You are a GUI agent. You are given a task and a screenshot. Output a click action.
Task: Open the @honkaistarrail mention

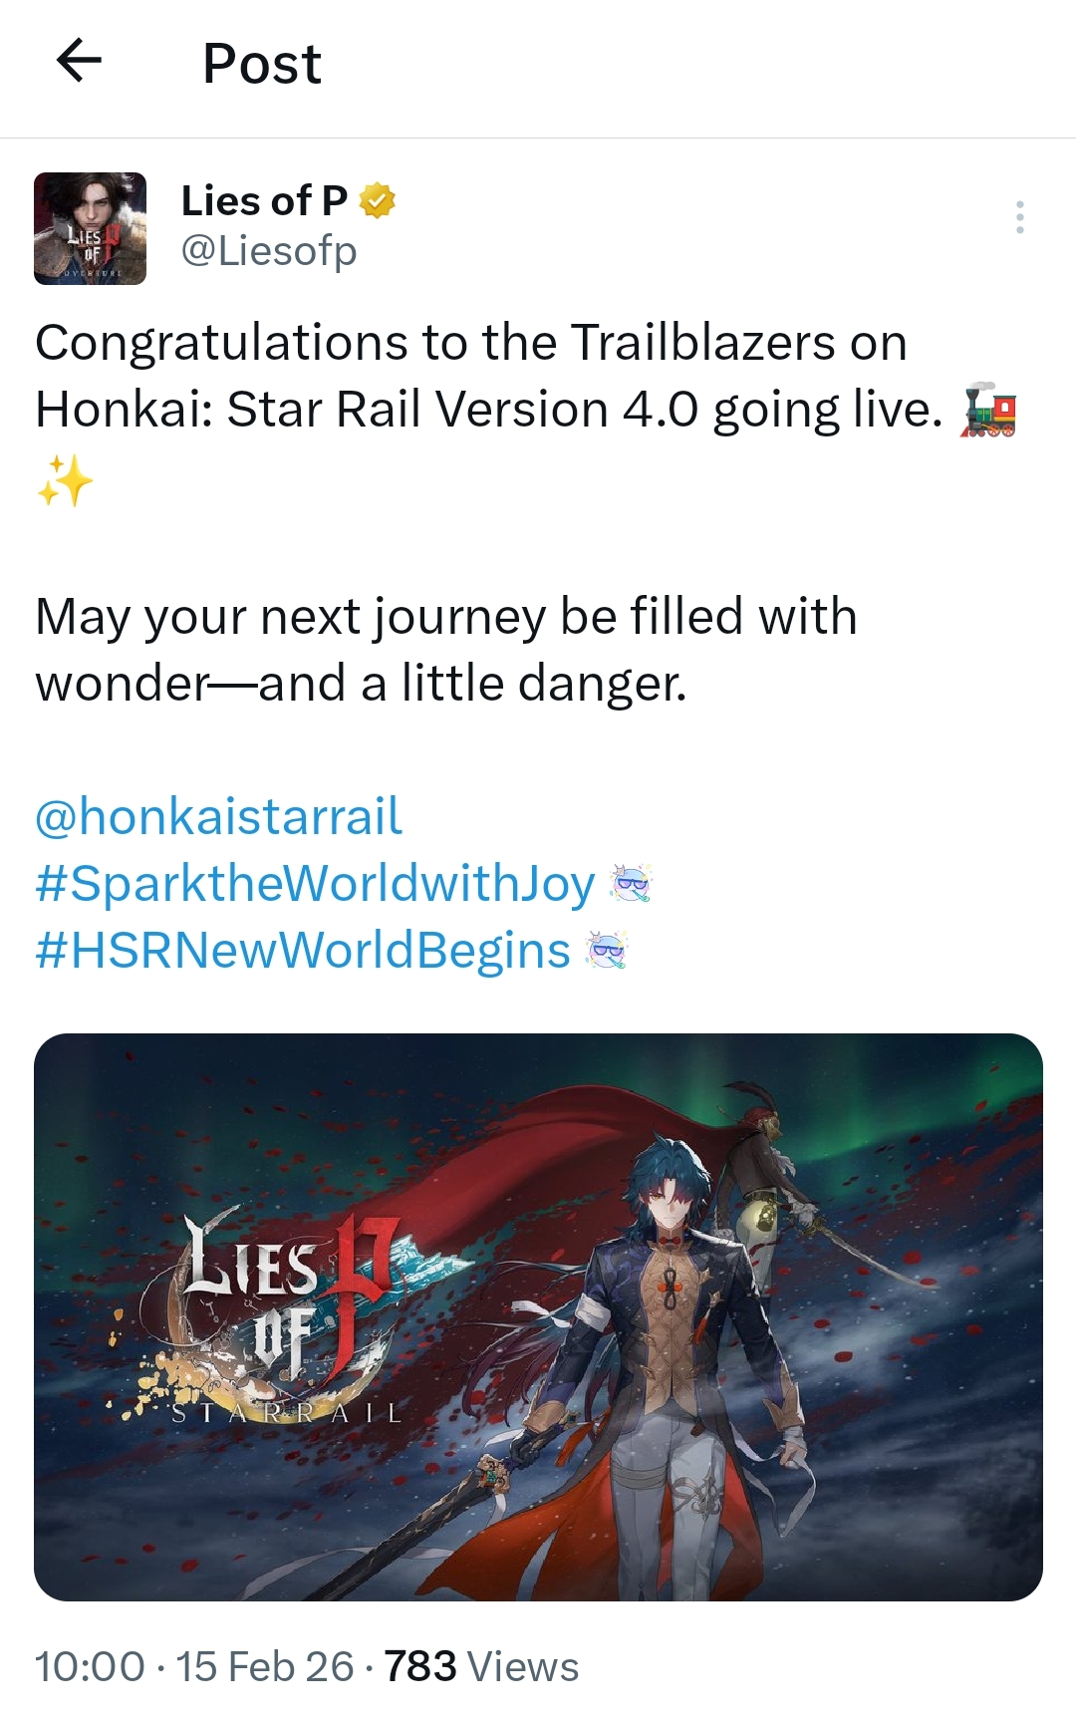(218, 816)
